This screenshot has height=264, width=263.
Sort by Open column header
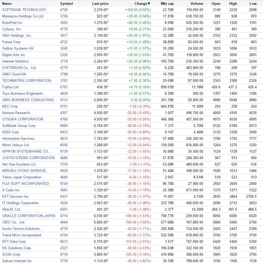tap(216, 3)
